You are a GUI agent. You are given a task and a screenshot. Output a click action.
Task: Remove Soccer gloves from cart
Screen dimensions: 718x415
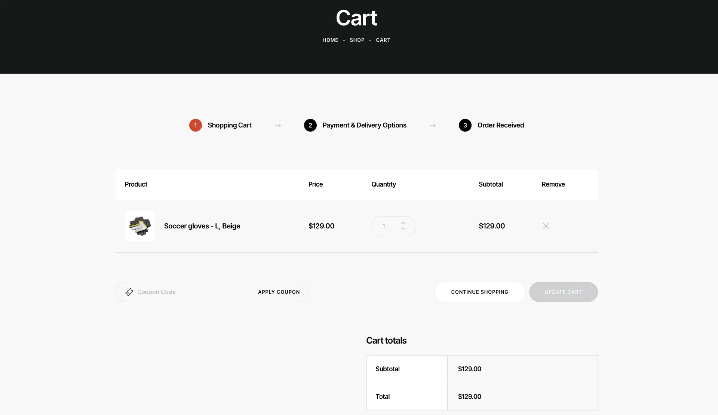[x=546, y=226]
